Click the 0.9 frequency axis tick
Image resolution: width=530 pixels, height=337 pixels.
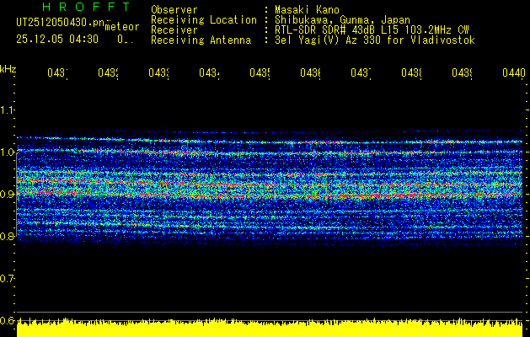(x=8, y=194)
